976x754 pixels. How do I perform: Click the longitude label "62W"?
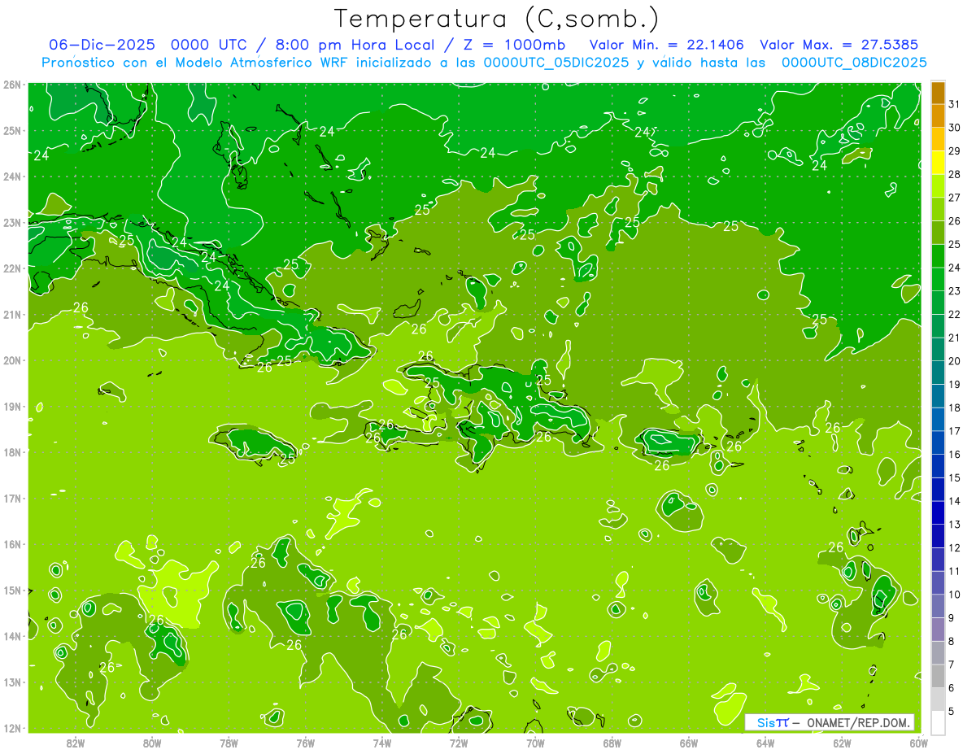pos(842,743)
